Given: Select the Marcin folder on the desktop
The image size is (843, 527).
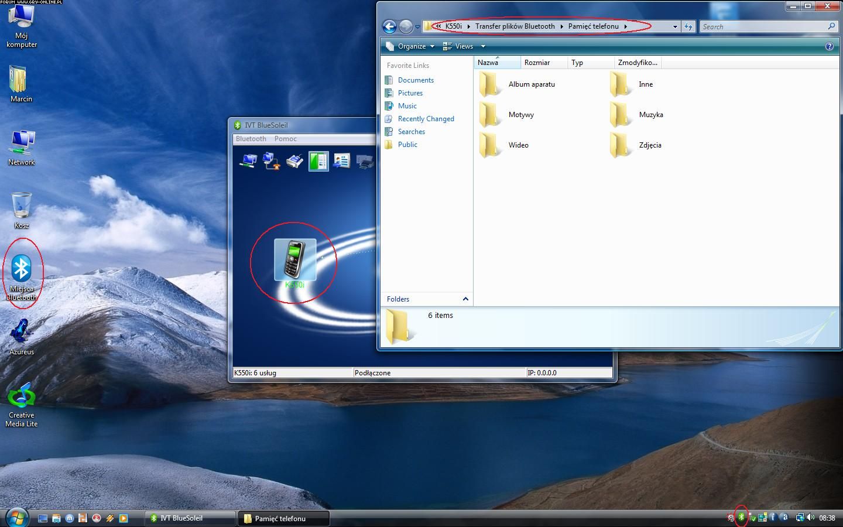Looking at the screenshot, I should pos(21,84).
